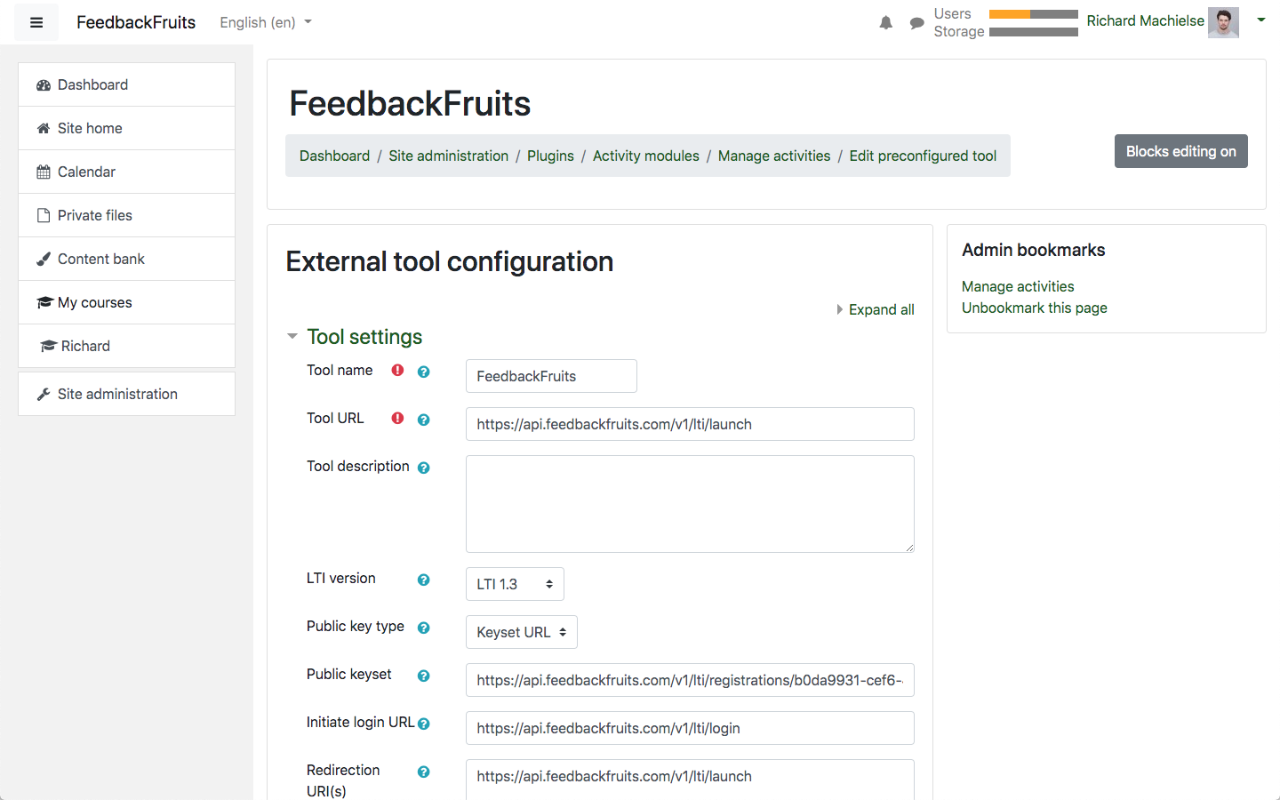1280x800 pixels.
Task: Click the Edit preconfigured tool breadcrumb
Action: click(923, 156)
